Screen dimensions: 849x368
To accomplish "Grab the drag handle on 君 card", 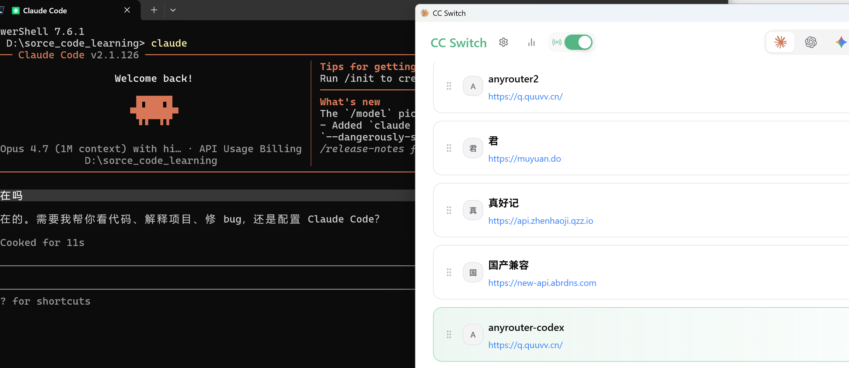I will (x=449, y=148).
